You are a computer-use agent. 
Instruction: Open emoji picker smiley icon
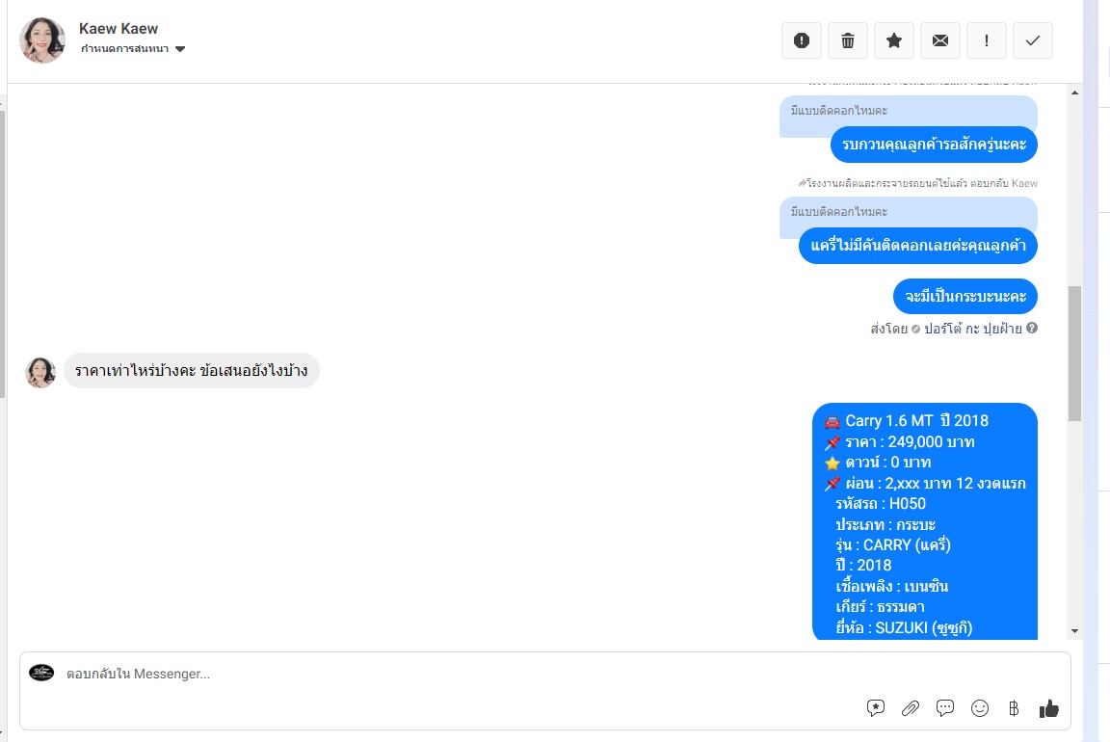[980, 708]
